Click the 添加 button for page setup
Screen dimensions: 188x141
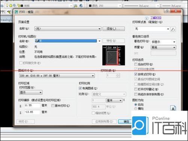pos(113,29)
